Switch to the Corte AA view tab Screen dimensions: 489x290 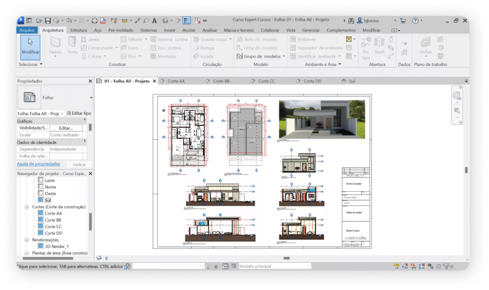pyautogui.click(x=176, y=81)
